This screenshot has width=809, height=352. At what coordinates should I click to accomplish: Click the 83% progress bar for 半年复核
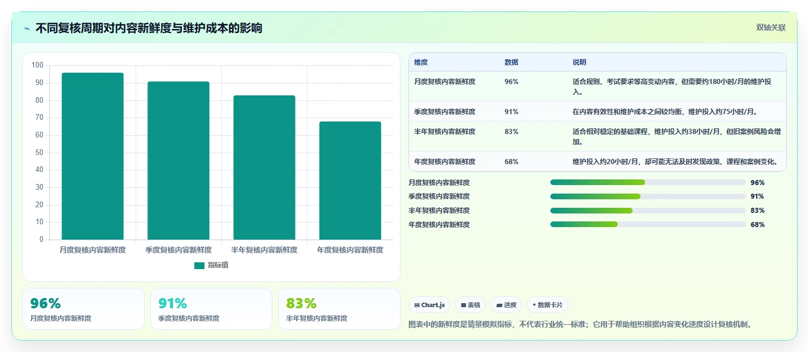(x=648, y=211)
